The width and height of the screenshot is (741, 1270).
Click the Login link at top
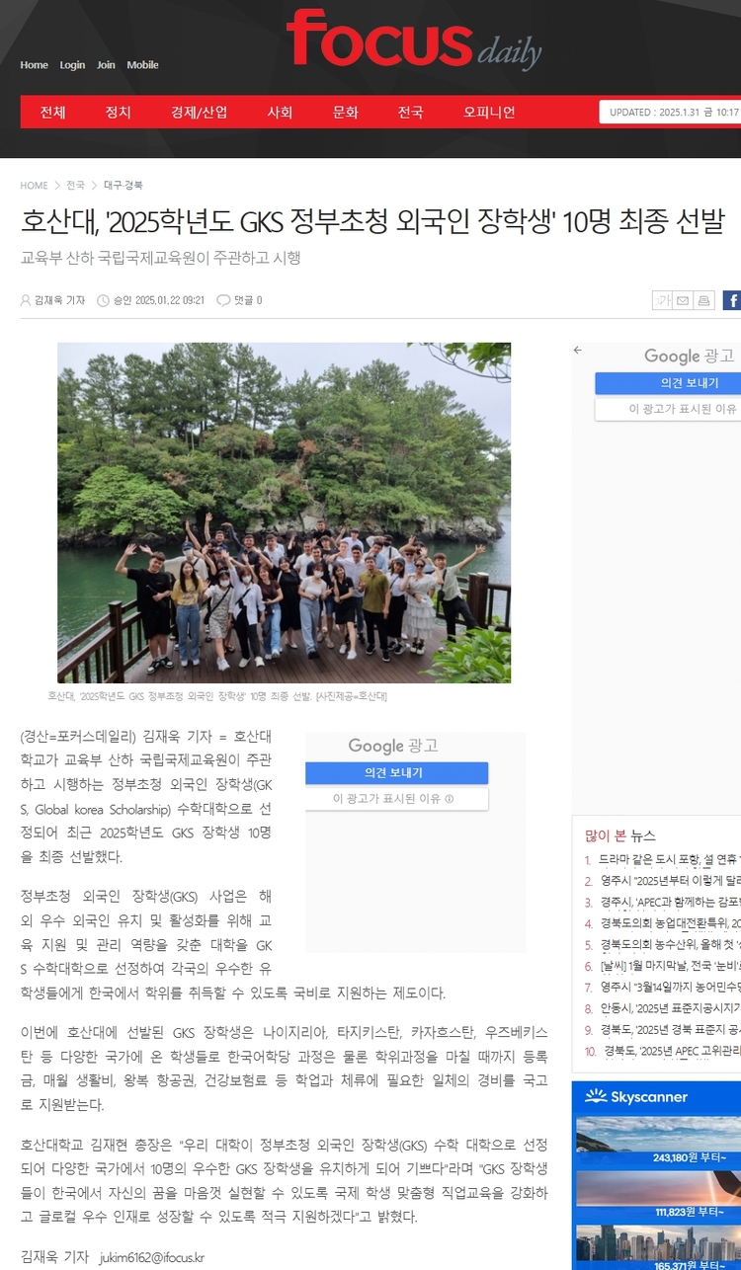[x=72, y=65]
